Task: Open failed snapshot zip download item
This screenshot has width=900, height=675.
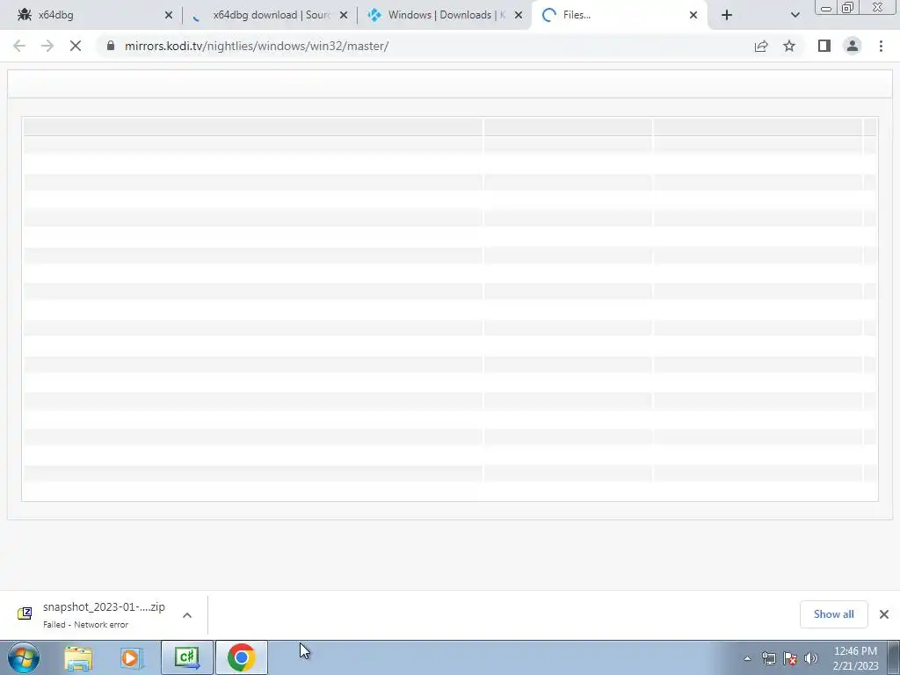Action: tap(104, 614)
